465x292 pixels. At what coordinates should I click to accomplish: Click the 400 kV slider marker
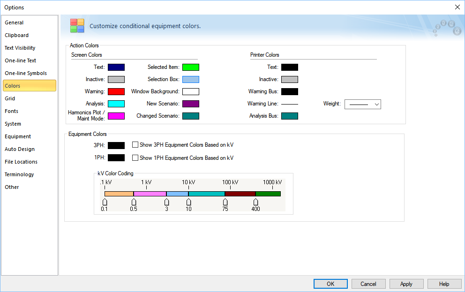coord(255,202)
